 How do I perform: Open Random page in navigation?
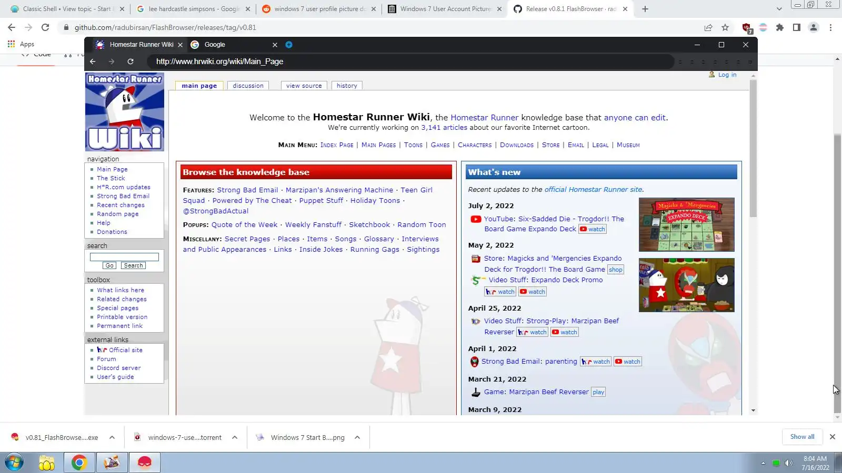tap(118, 214)
